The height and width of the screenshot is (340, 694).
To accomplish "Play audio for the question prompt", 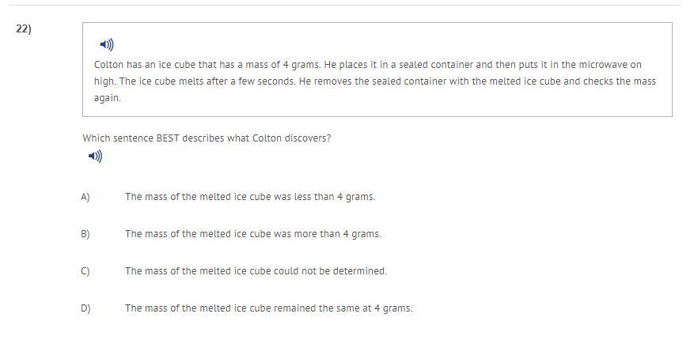I will [x=95, y=156].
